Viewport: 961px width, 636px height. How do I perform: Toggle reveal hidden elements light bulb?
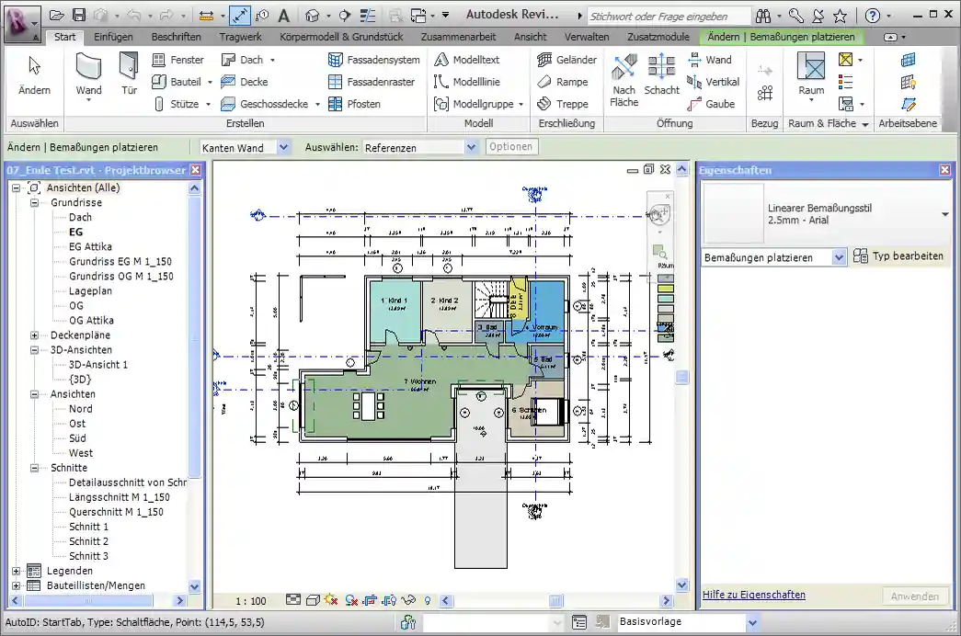[x=427, y=601]
